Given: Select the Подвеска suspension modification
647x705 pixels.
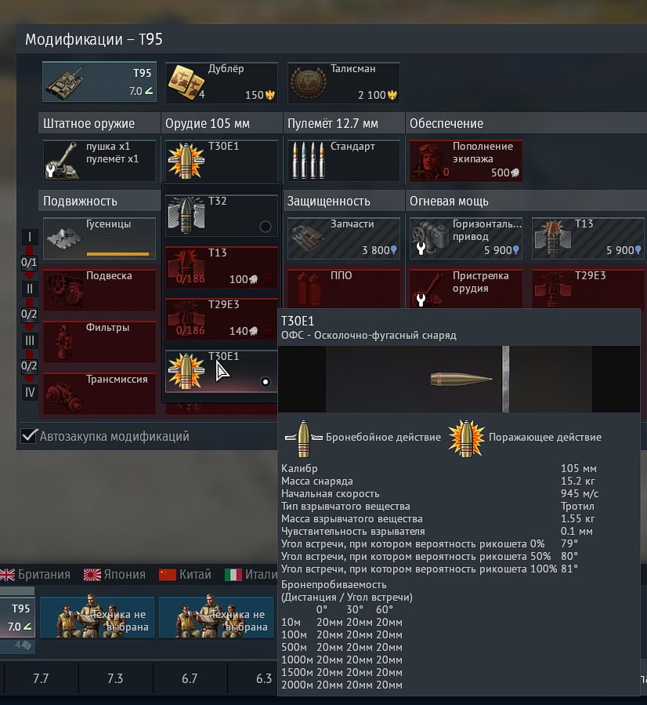Looking at the screenshot, I should click(x=99, y=290).
